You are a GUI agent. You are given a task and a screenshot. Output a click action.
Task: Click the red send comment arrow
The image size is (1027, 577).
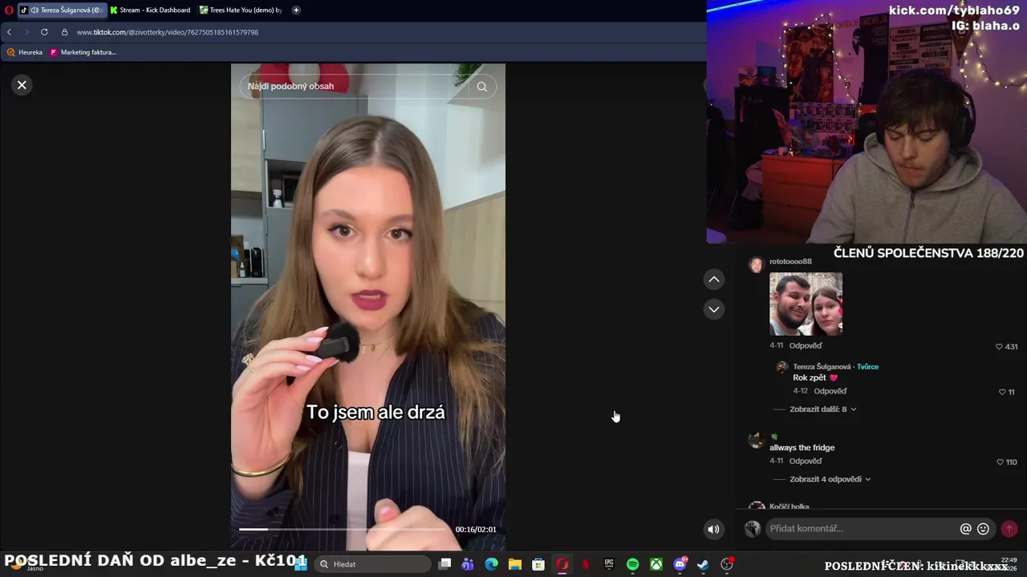1009,529
